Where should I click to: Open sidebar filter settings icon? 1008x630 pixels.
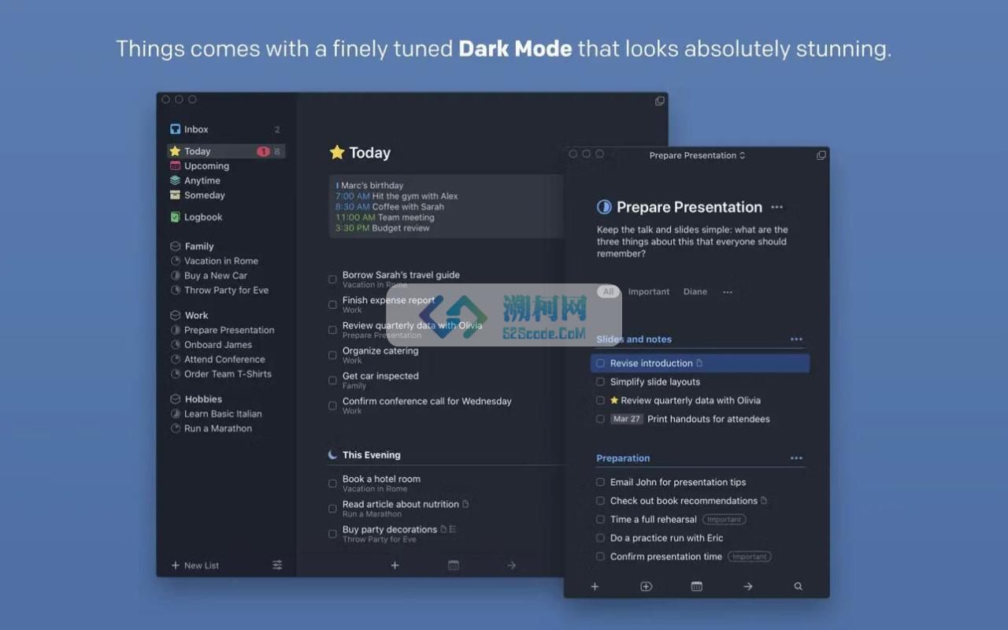[x=277, y=565]
